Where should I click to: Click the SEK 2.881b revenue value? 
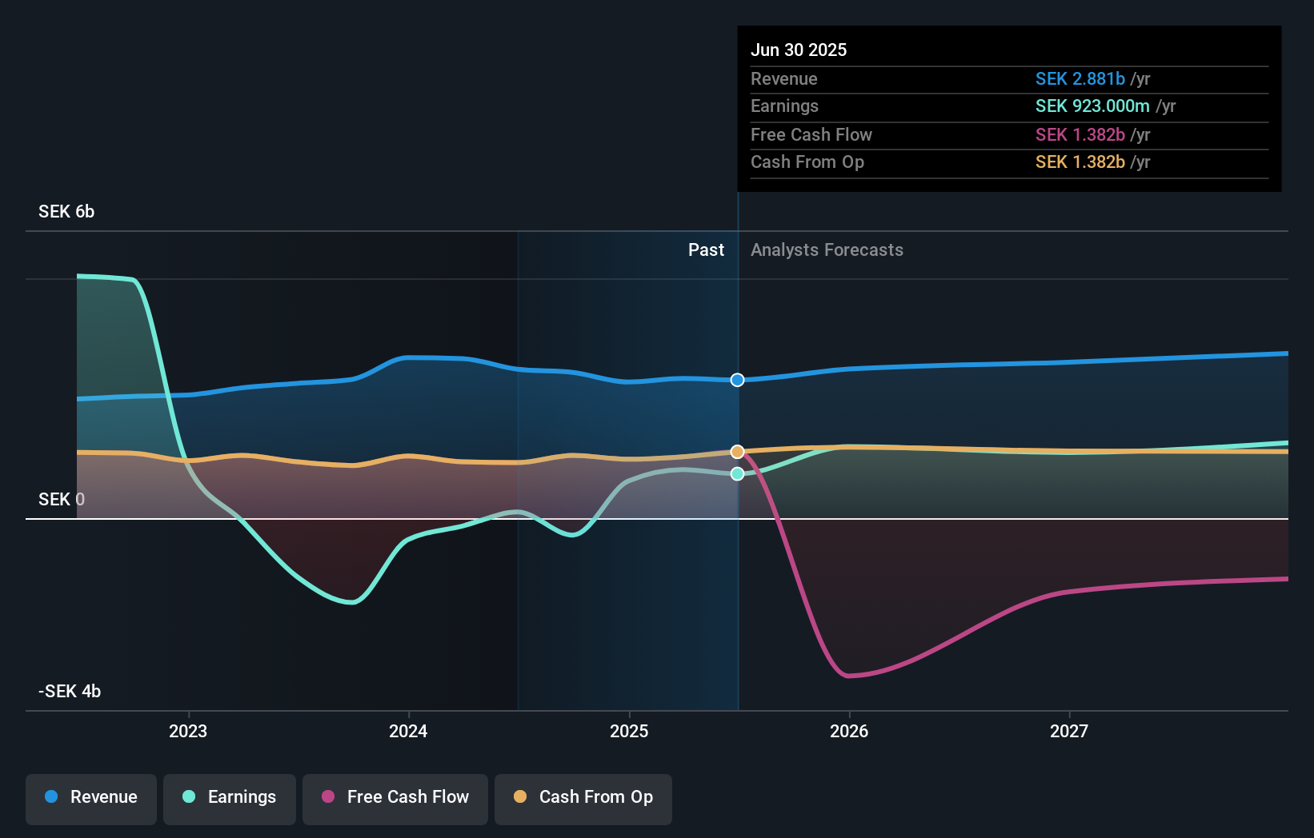1080,78
